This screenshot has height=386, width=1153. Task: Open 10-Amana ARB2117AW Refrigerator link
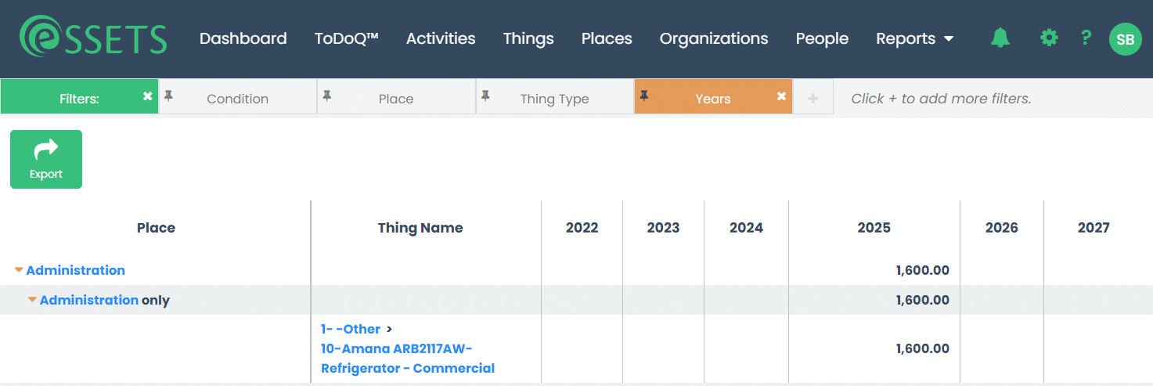coord(408,359)
